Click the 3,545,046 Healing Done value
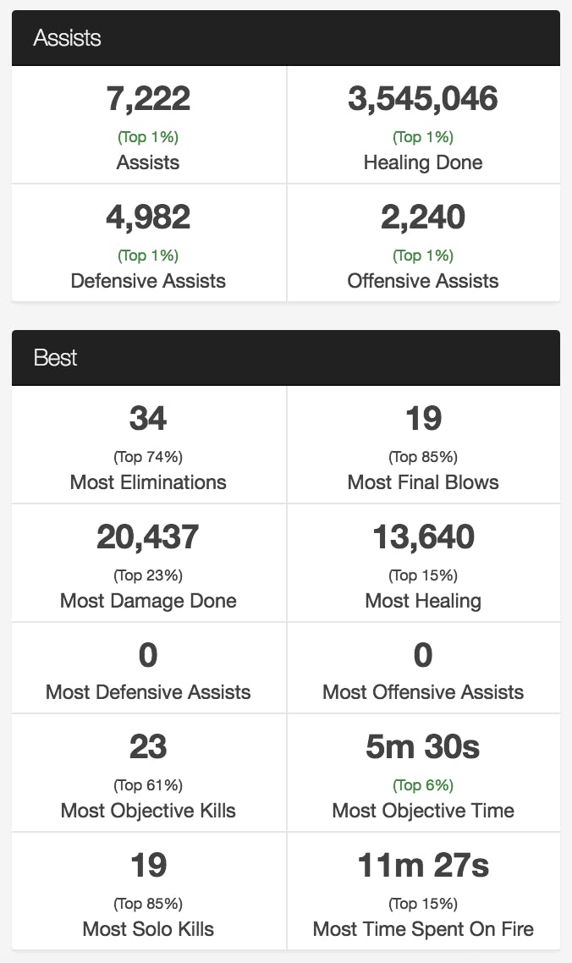This screenshot has width=572, height=963. click(x=423, y=99)
